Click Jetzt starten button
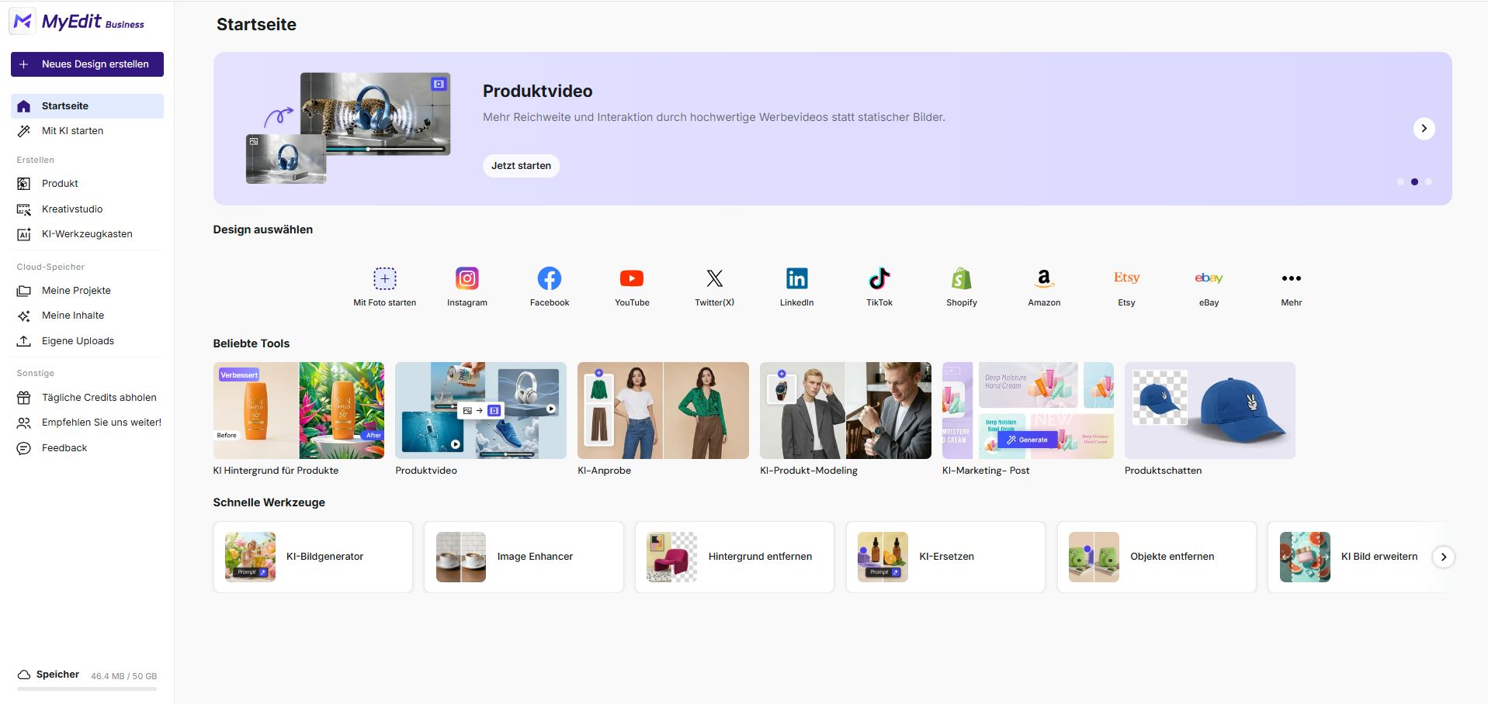Screen dimensions: 1488x704 click(x=521, y=166)
